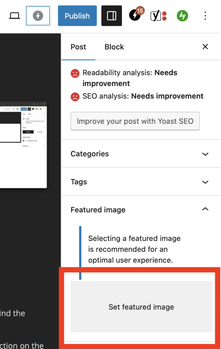Open the three-dot options menu
Viewport: 221px width, 349px height.
click(205, 16)
